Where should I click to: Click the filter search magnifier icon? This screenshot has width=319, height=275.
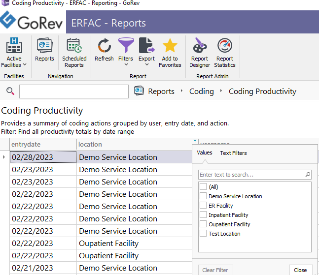308,175
